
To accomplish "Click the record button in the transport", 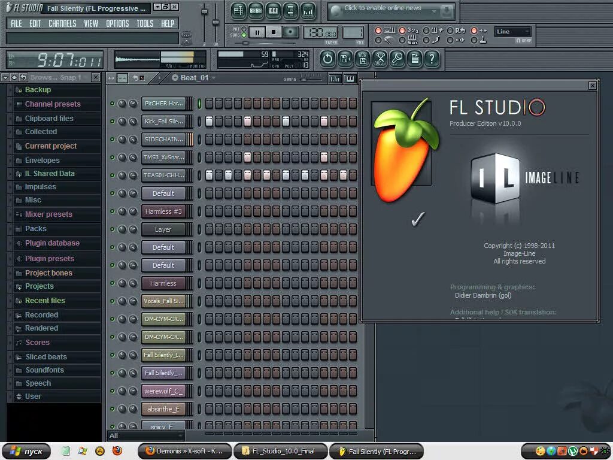I will [290, 32].
